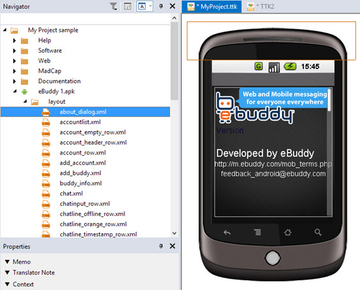Click the Navigator filter funnel icon

[114, 6]
